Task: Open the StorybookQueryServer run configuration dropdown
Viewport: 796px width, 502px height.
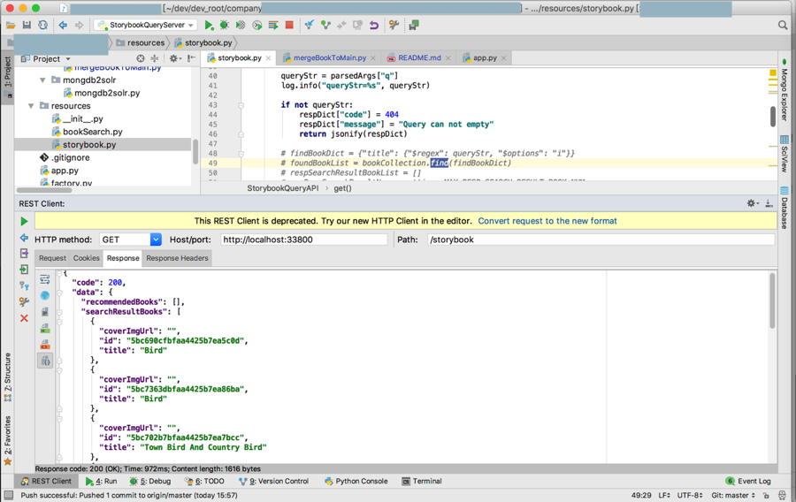Action: pos(146,26)
